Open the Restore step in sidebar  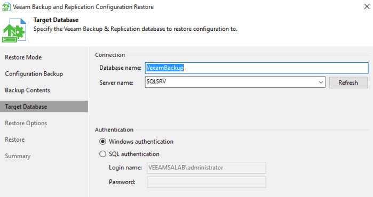tap(15, 139)
